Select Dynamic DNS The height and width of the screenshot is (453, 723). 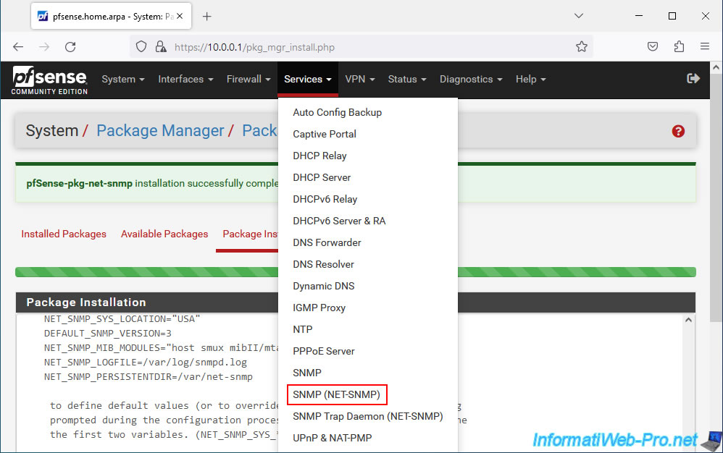coord(323,286)
